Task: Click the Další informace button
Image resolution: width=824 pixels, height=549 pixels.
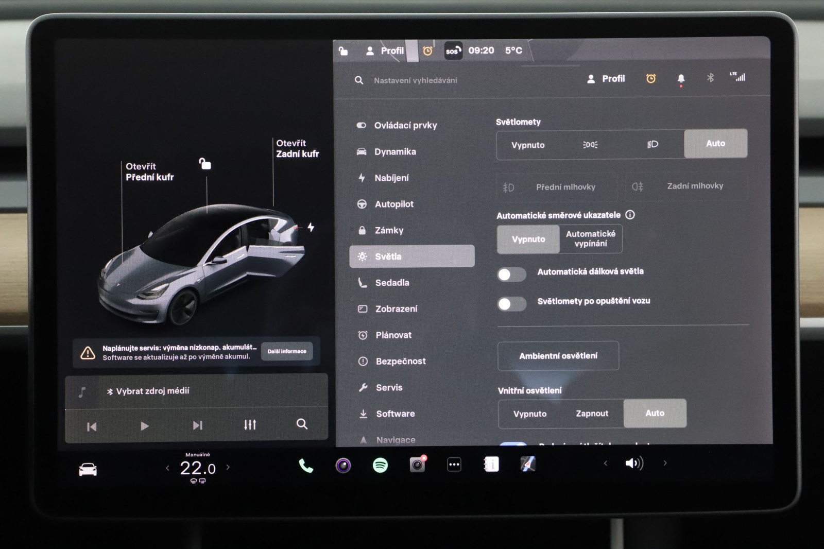Action: (287, 351)
